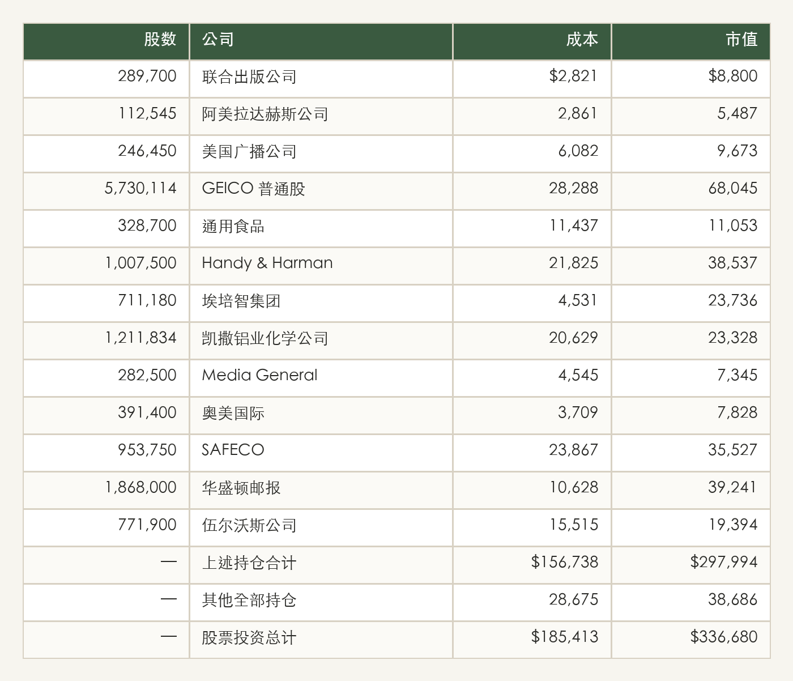Screen dimensions: 793x681
Task: Select share count 289,700
Action: pos(147,76)
